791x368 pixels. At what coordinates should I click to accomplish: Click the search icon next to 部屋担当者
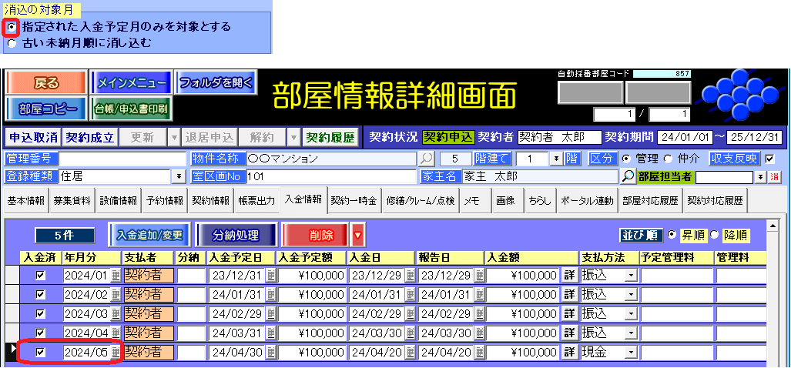628,176
